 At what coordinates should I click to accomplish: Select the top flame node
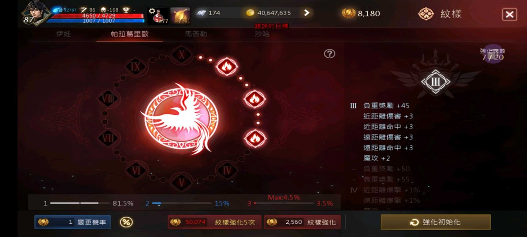pos(226,66)
